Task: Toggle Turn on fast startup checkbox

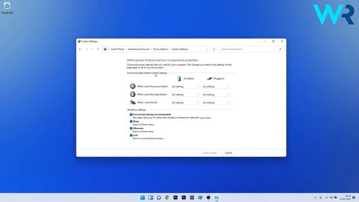Action: click(131, 114)
